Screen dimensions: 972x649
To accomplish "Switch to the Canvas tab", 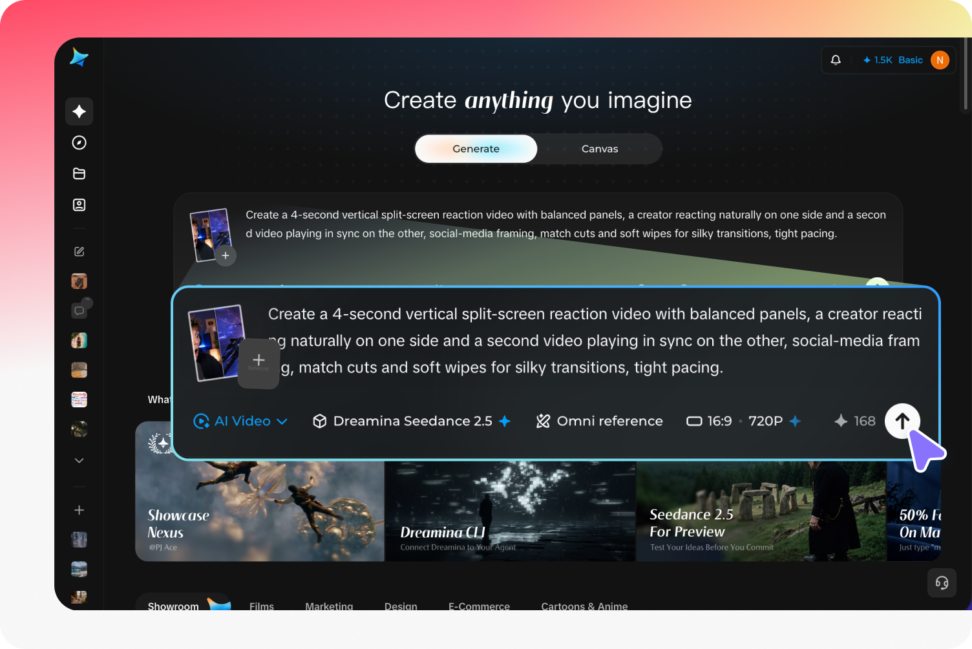I will [600, 149].
